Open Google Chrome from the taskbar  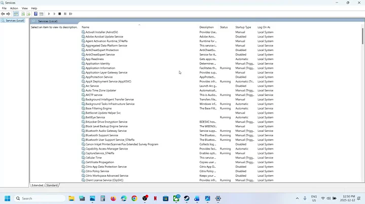click(x=134, y=198)
